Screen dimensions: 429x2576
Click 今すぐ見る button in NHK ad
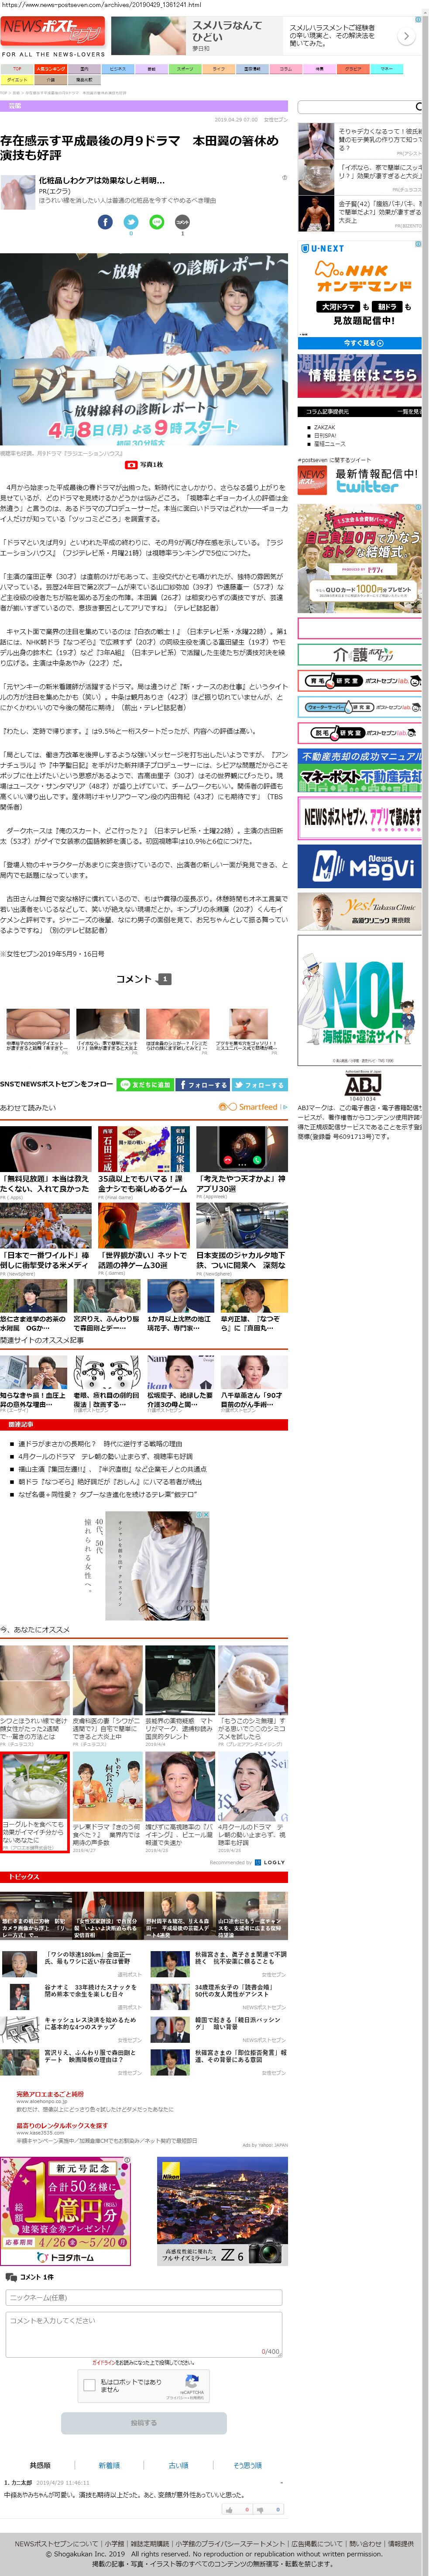[x=359, y=343]
